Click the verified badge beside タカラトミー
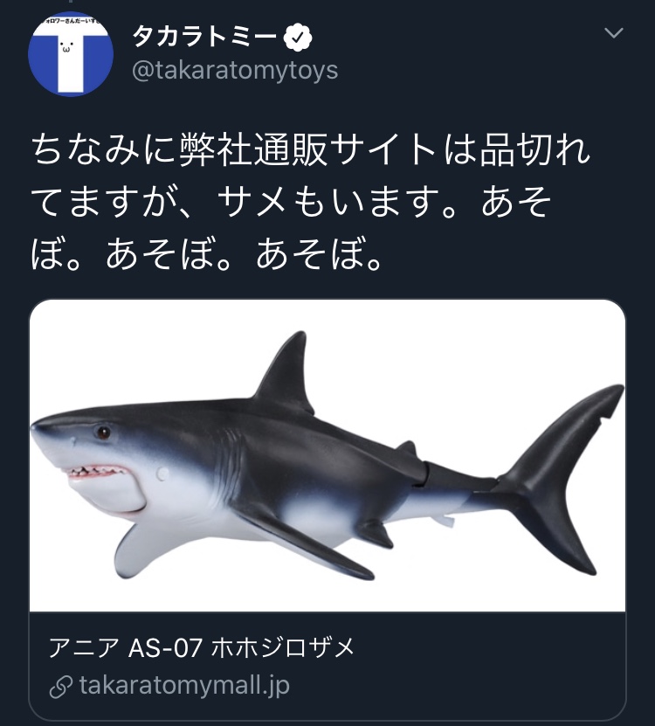This screenshot has width=655, height=726. (x=300, y=37)
